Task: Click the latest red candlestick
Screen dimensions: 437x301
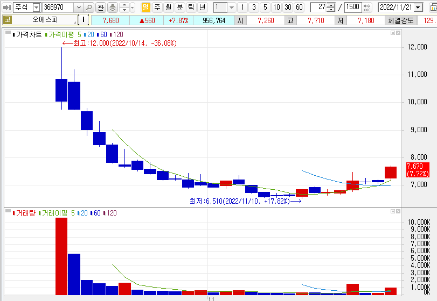Action: [391, 173]
